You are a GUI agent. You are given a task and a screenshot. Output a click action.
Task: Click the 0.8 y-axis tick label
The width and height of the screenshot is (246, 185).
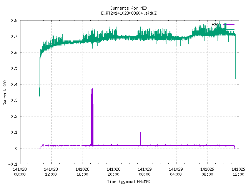pos(14,20)
